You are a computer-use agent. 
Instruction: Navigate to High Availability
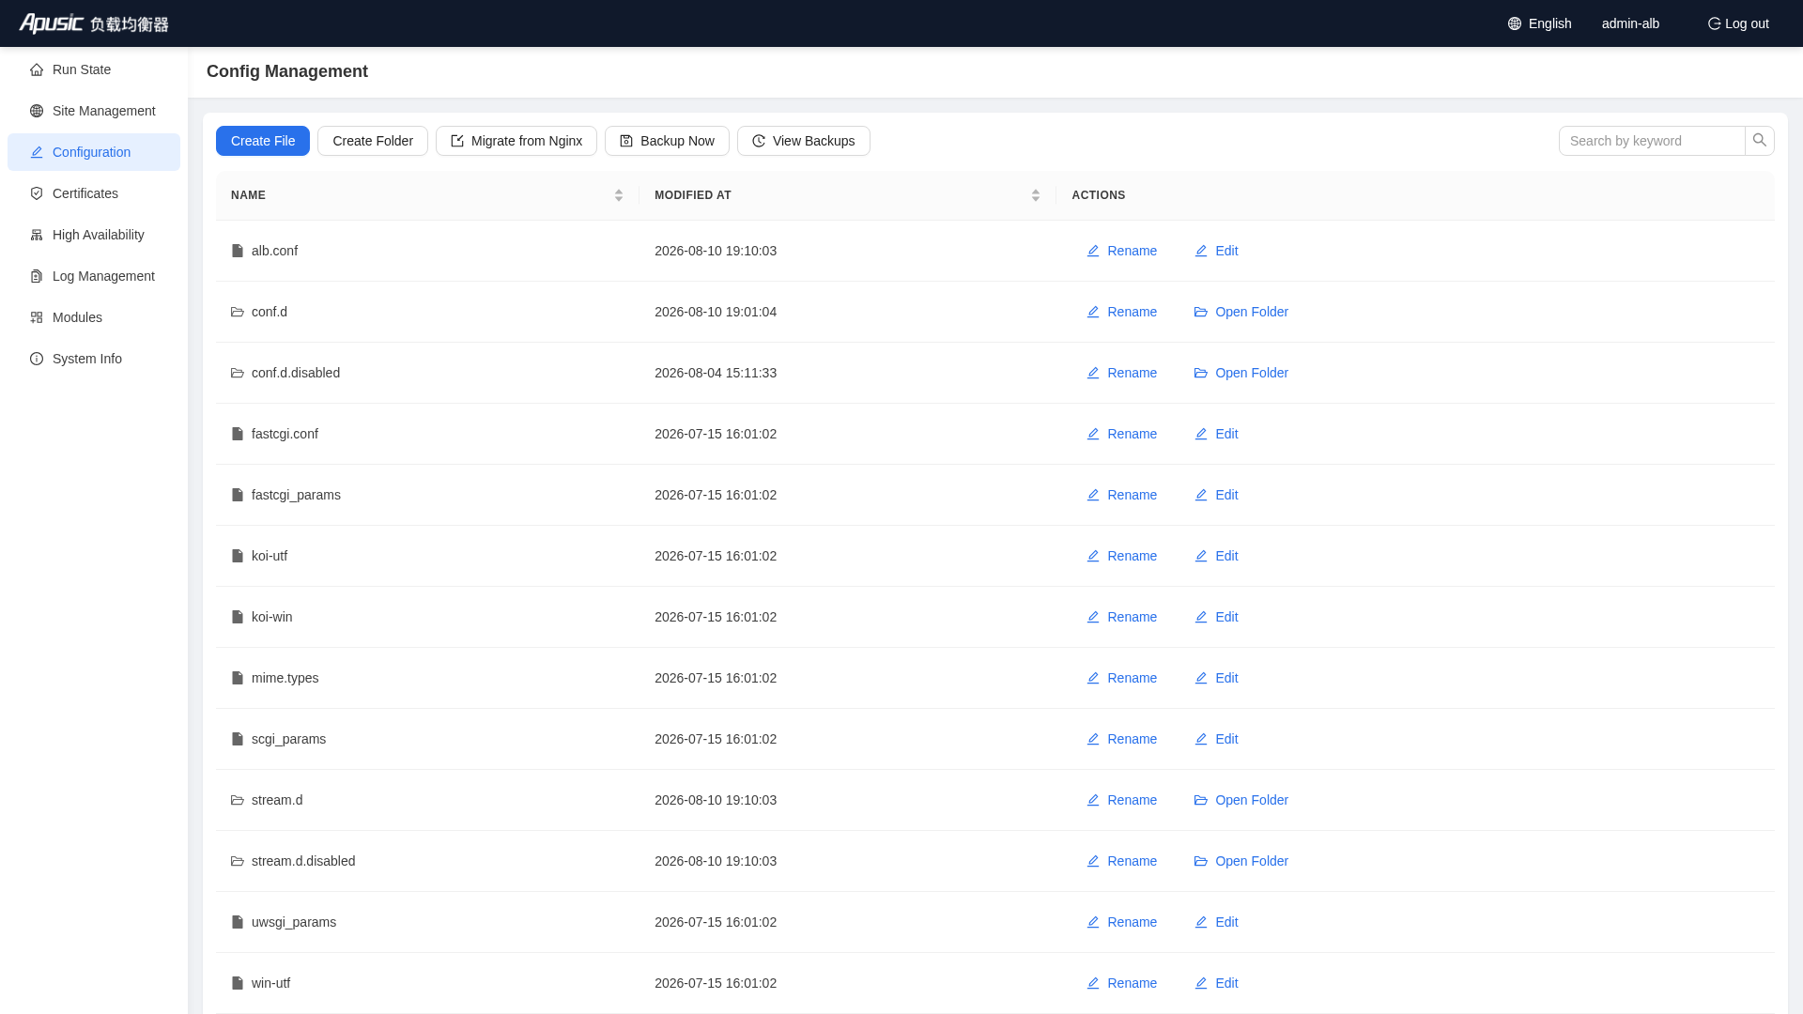tap(94, 235)
